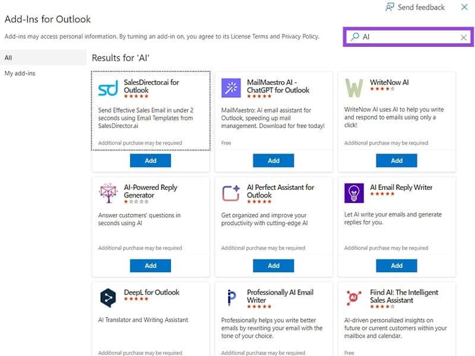This screenshot has height=356, width=475.
Task: Add the AI Email Reply Writer add-in
Action: 396,265
